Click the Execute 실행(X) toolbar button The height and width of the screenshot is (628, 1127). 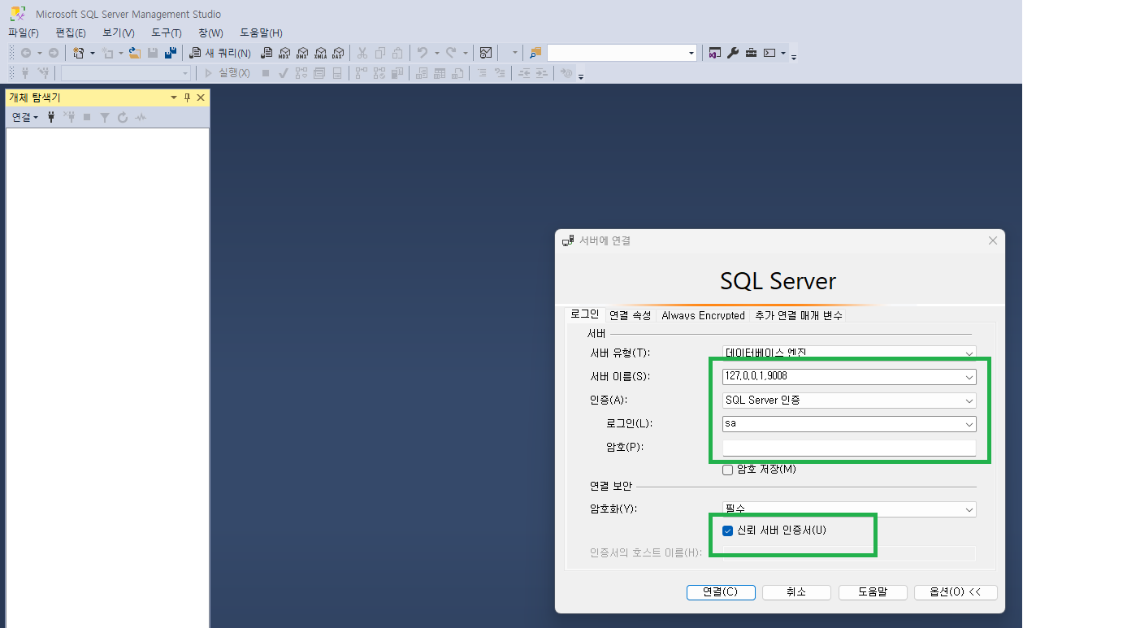(x=227, y=73)
